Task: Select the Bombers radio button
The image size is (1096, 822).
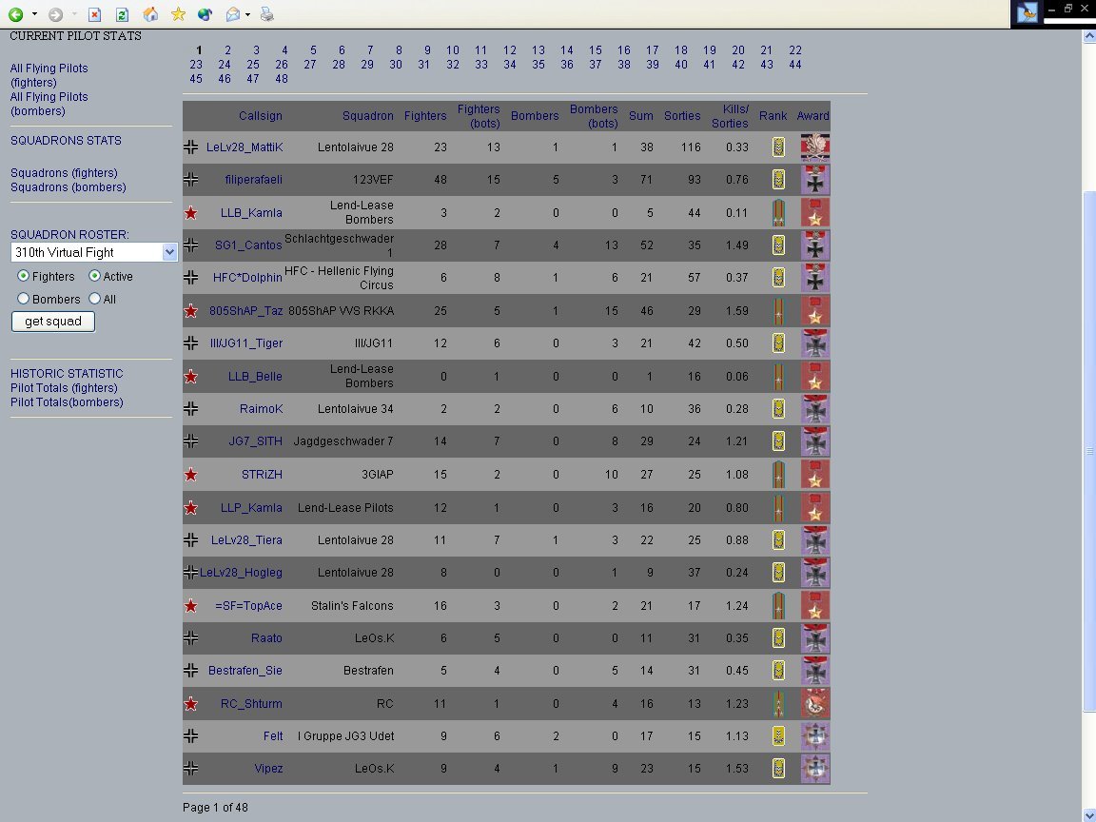Action: click(x=23, y=299)
